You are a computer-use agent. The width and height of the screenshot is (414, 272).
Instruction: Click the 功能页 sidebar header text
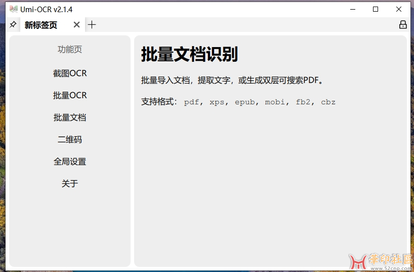70,49
